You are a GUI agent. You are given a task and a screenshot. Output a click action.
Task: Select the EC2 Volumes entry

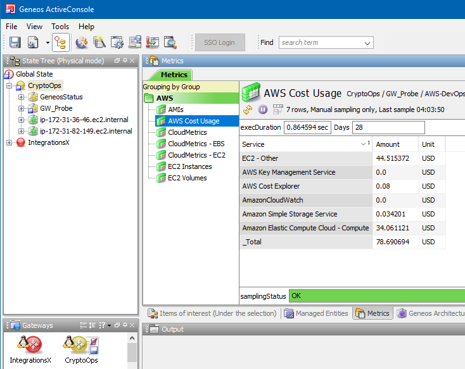pyautogui.click(x=188, y=178)
